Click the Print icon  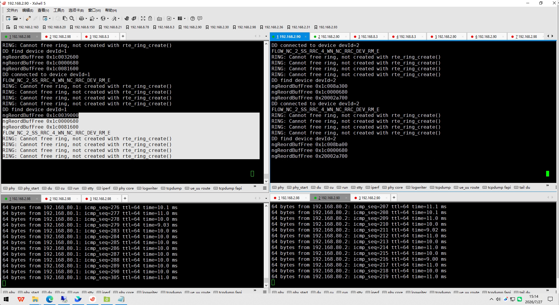[81, 18]
